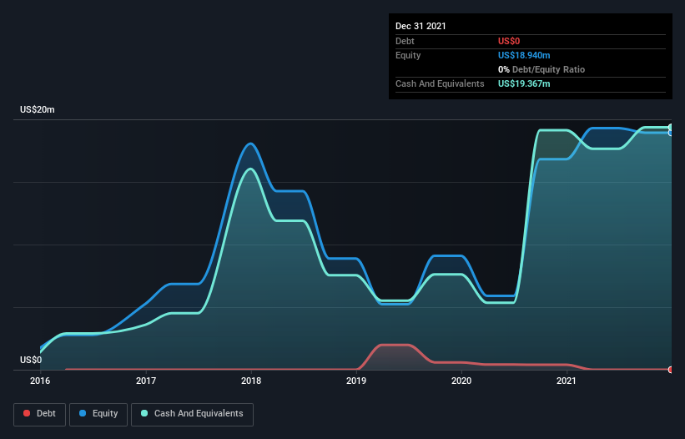Toggle the Cash And Equivalents legend button
Viewport: 685px width, 439px height.
(x=192, y=414)
